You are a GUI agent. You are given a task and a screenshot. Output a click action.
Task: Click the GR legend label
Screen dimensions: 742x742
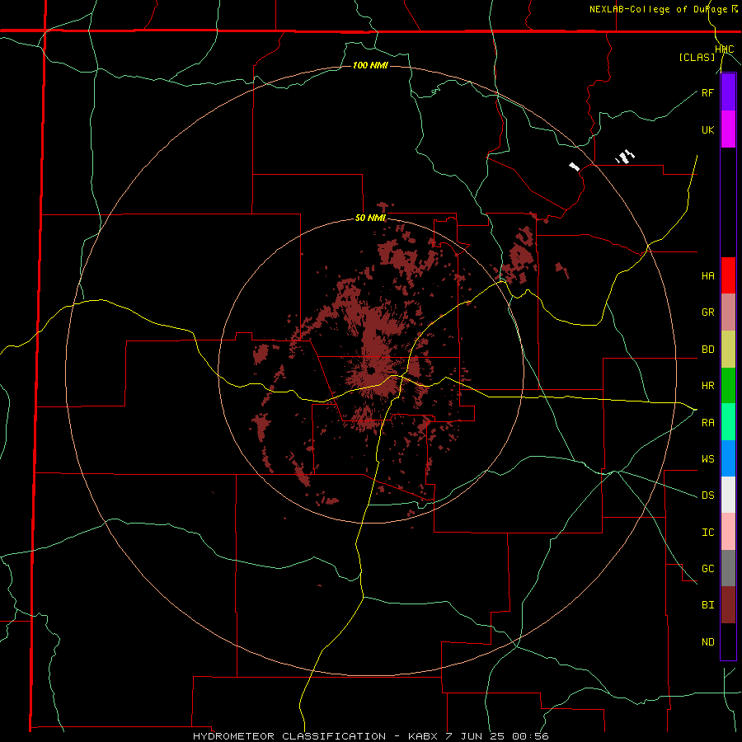click(707, 312)
